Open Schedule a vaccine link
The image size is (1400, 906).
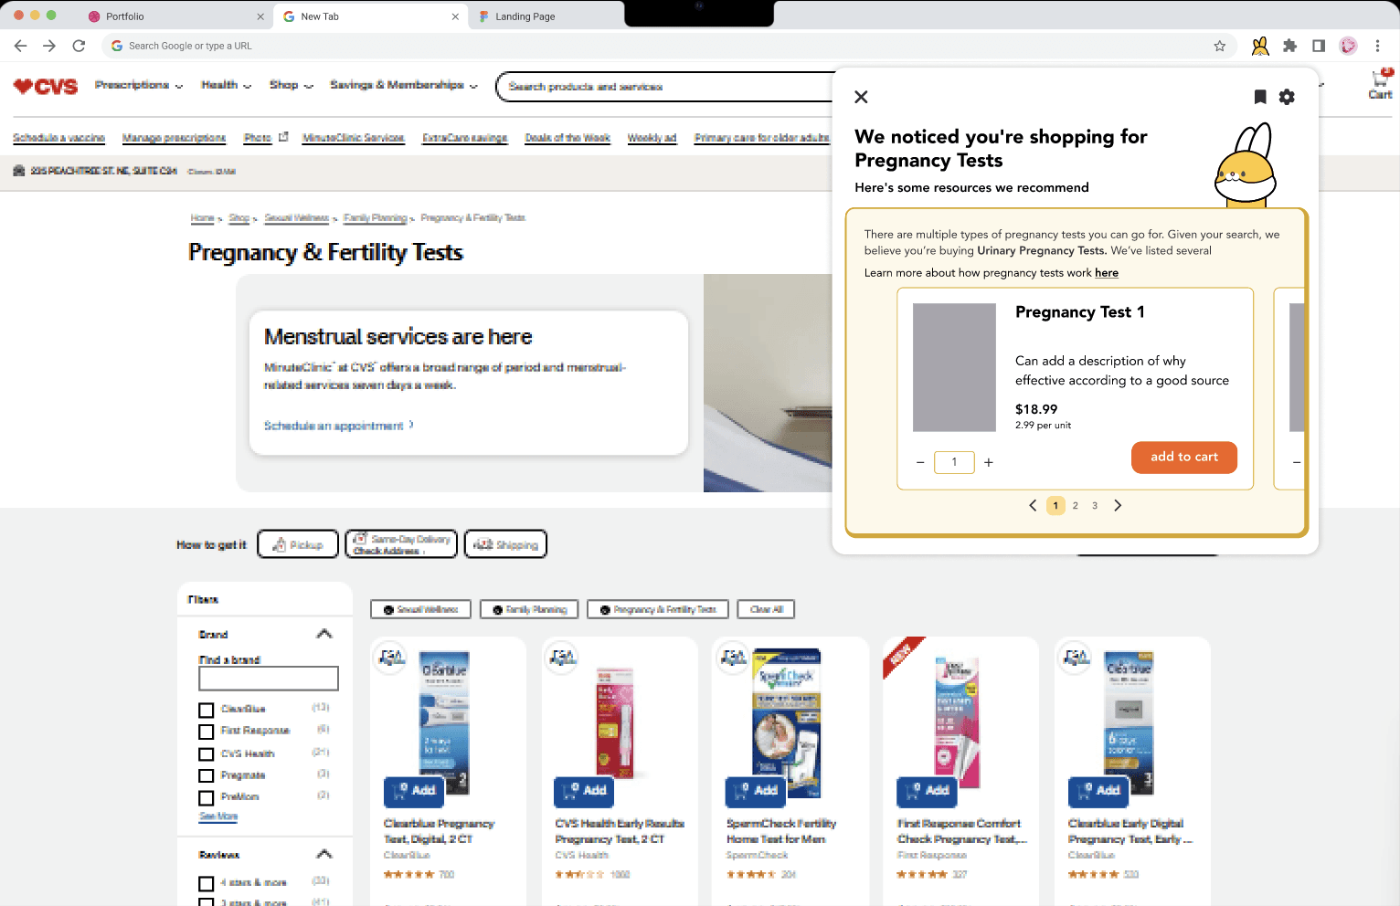[58, 138]
